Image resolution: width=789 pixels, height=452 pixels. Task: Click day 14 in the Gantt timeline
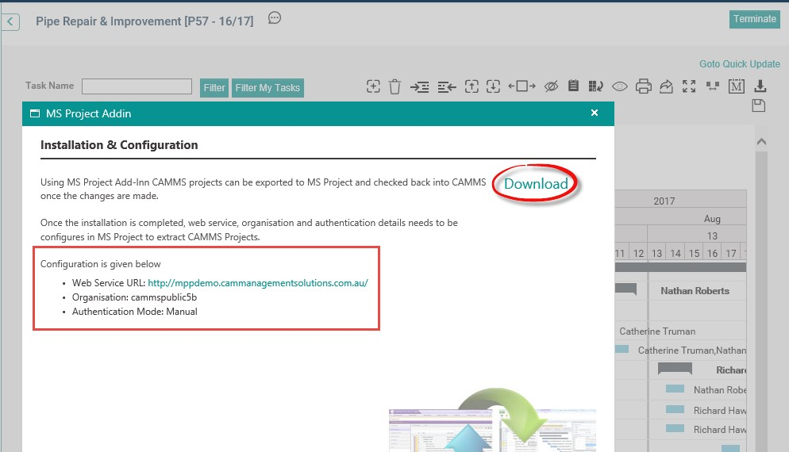pos(675,254)
